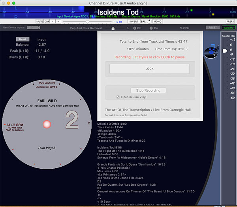Click the Peak (L / R) value -11 / -4.9

(41, 51)
